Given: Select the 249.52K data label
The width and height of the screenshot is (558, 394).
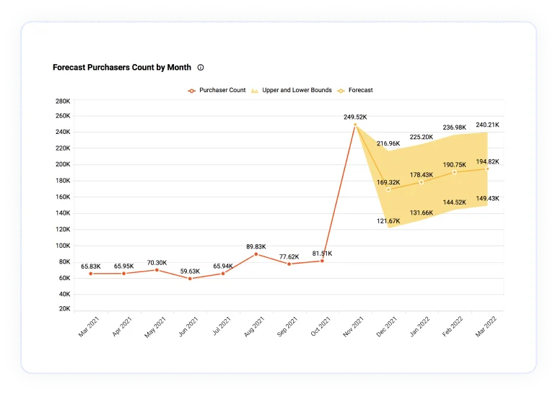Looking at the screenshot, I should (x=355, y=117).
